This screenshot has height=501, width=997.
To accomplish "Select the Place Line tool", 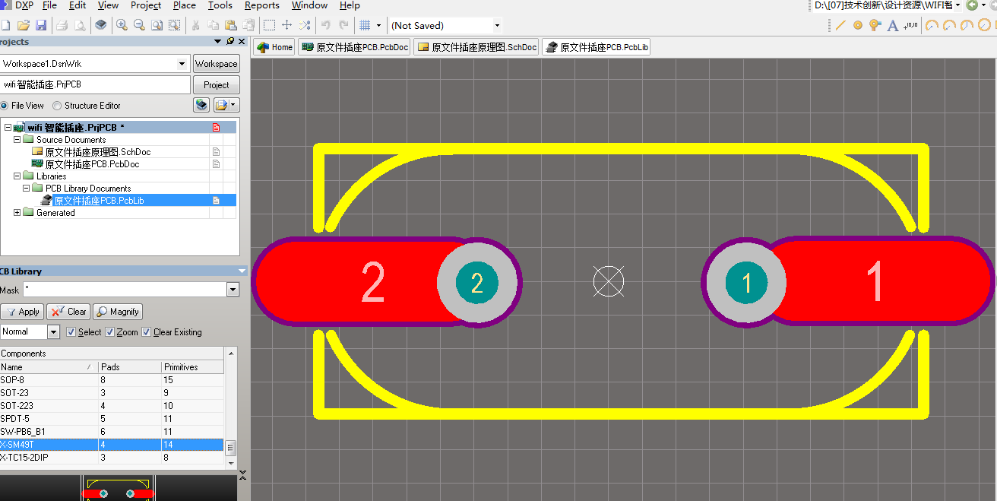I will click(x=840, y=25).
